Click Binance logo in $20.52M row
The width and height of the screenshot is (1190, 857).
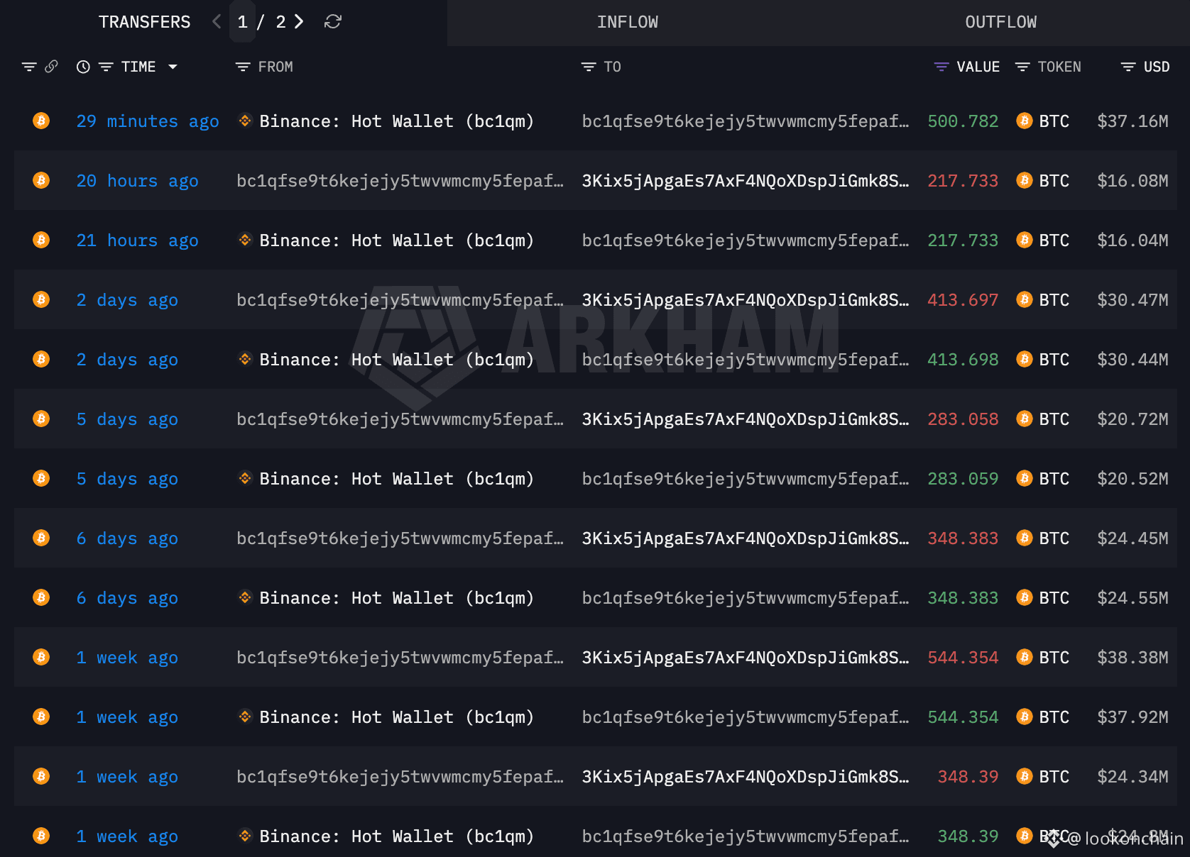point(245,478)
